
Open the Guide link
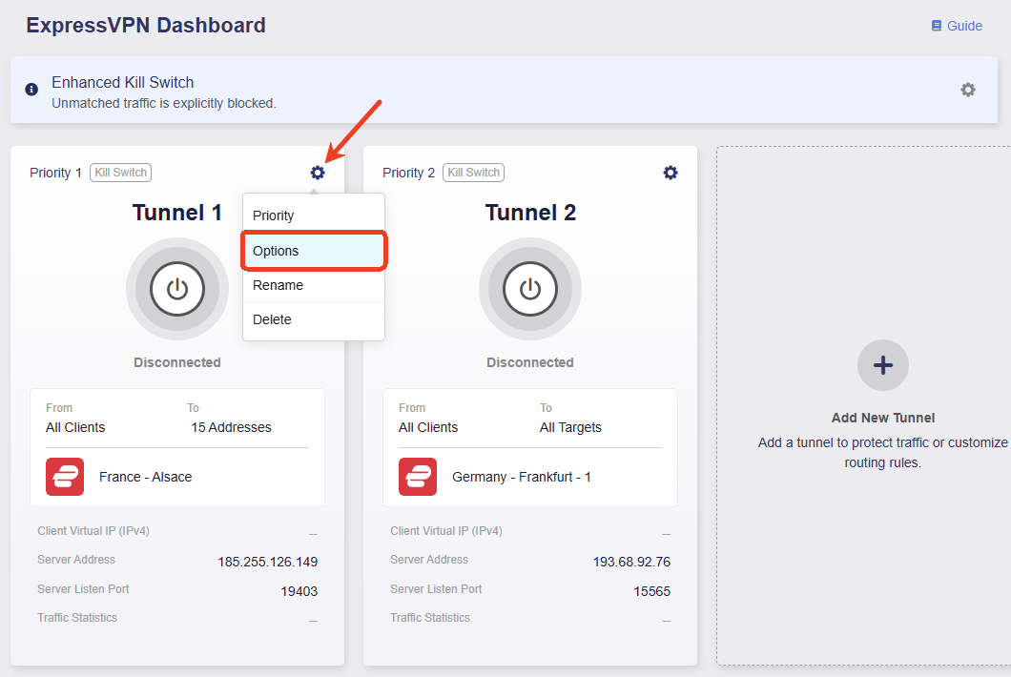964,26
